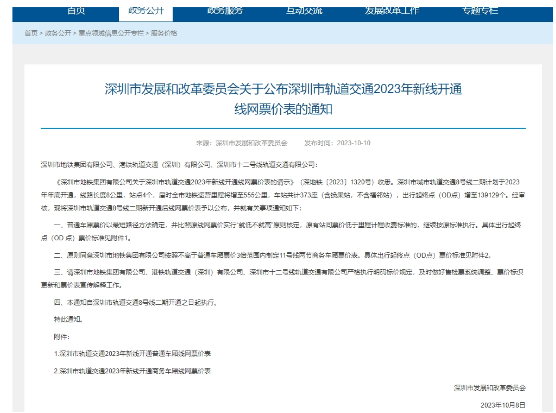This screenshot has height=413, width=556.
Task: Open the 发展改革工作 navigation tab
Action: 392,11
